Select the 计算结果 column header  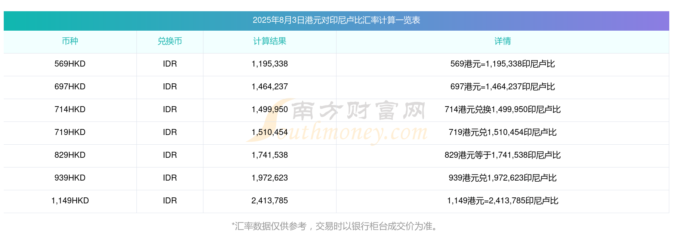[270, 41]
